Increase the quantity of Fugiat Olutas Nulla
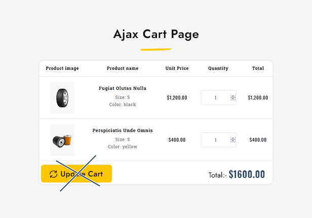312x218 pixels. point(233,96)
